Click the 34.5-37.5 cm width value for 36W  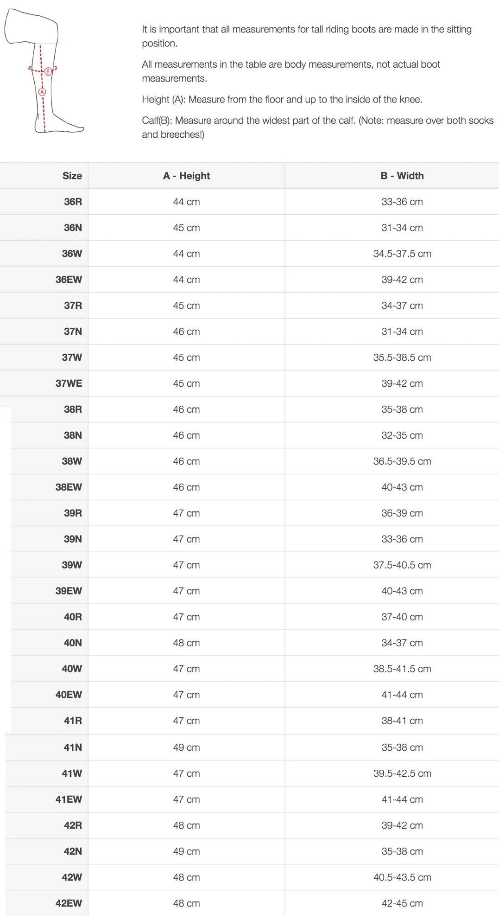(x=402, y=254)
